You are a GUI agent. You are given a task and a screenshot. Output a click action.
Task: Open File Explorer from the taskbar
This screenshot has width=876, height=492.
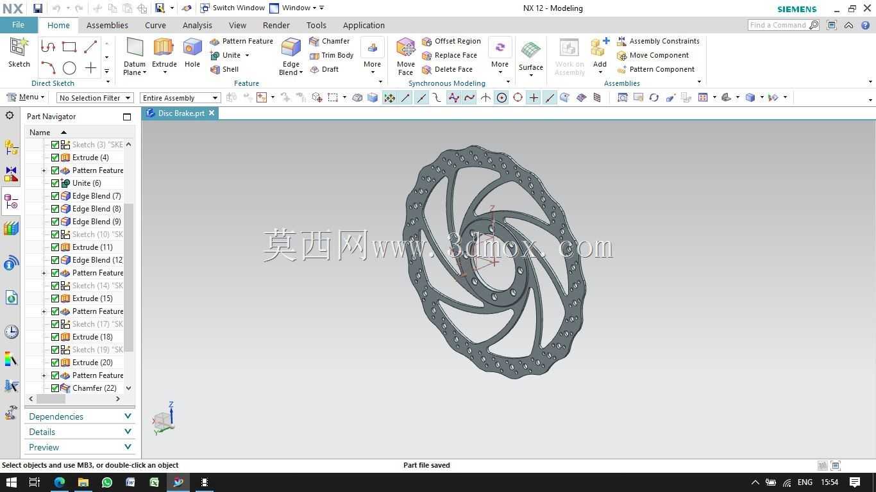click(x=83, y=482)
